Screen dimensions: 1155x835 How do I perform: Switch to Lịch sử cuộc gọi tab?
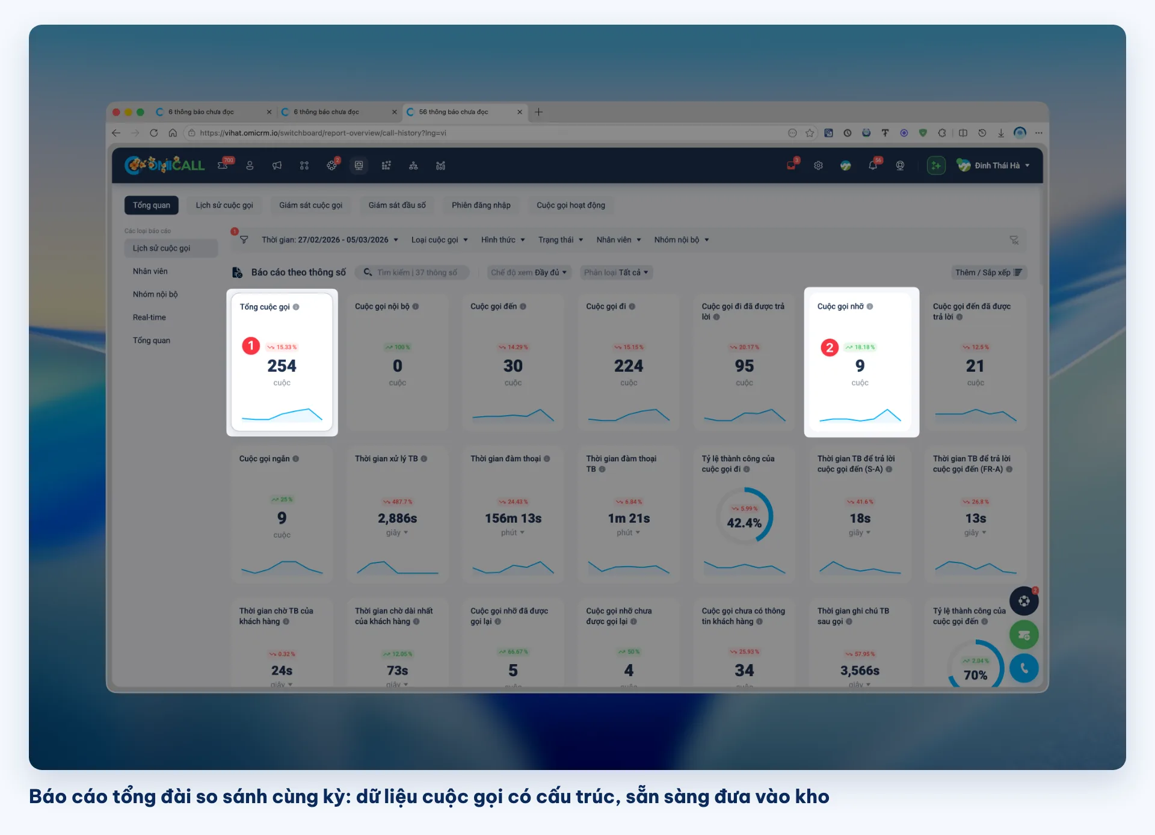click(224, 205)
